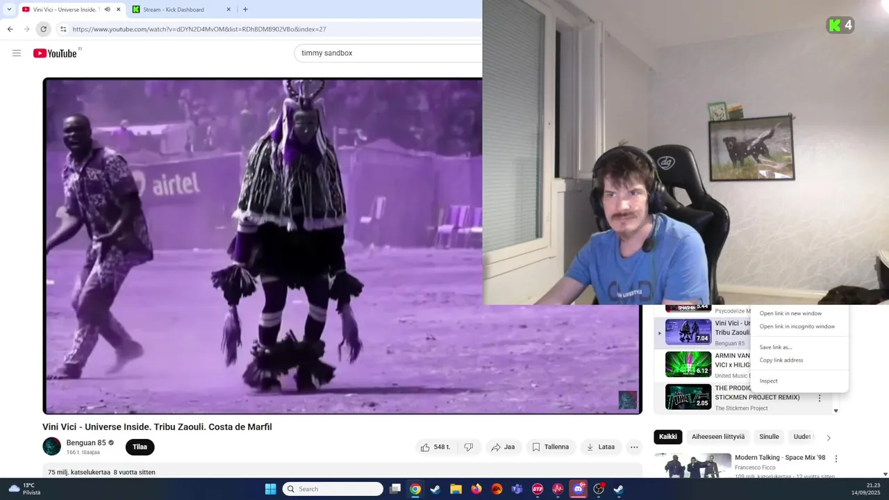Choose Copy link address in context menu
The image size is (889, 500).
781,360
